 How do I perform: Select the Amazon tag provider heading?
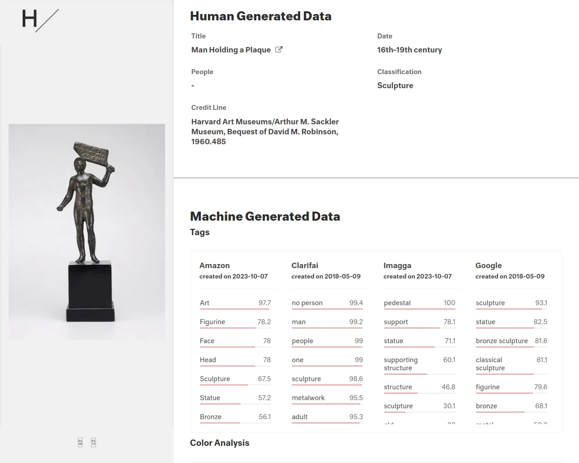(x=214, y=265)
